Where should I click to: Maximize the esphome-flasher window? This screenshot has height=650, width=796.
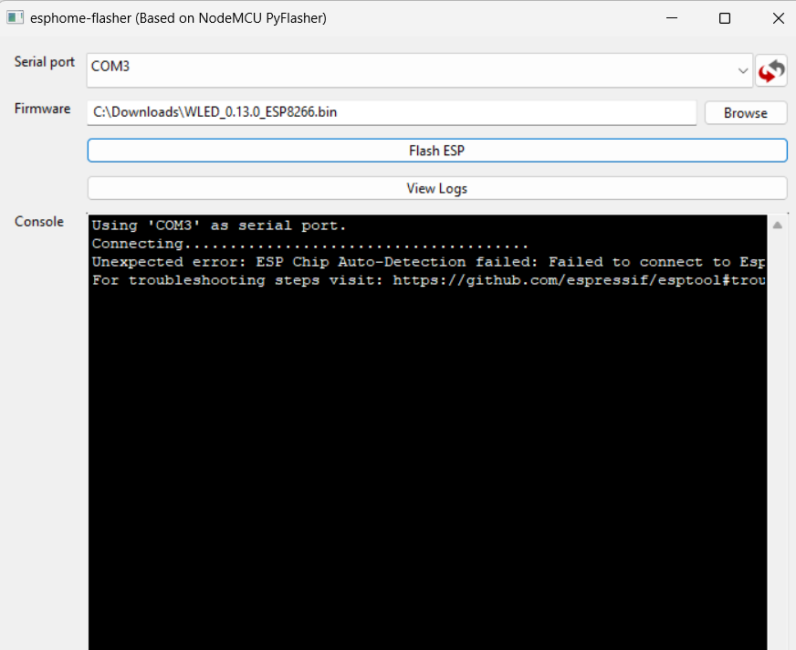pos(725,18)
